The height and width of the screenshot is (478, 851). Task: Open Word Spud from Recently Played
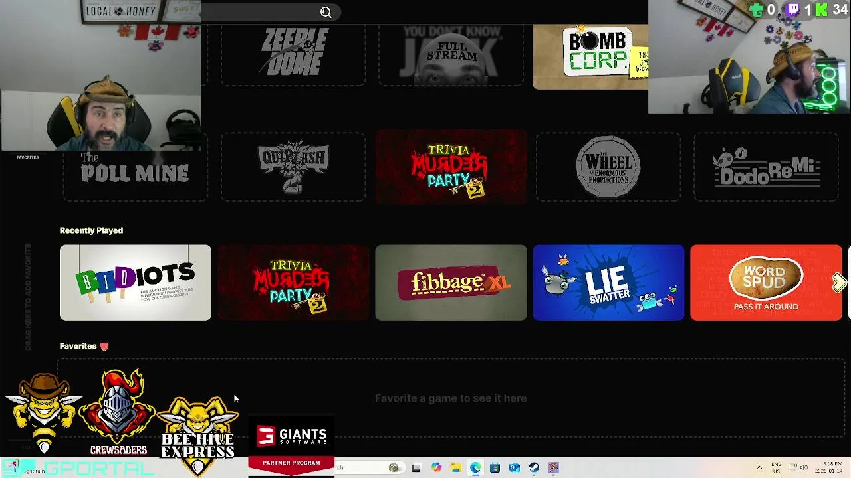(766, 283)
